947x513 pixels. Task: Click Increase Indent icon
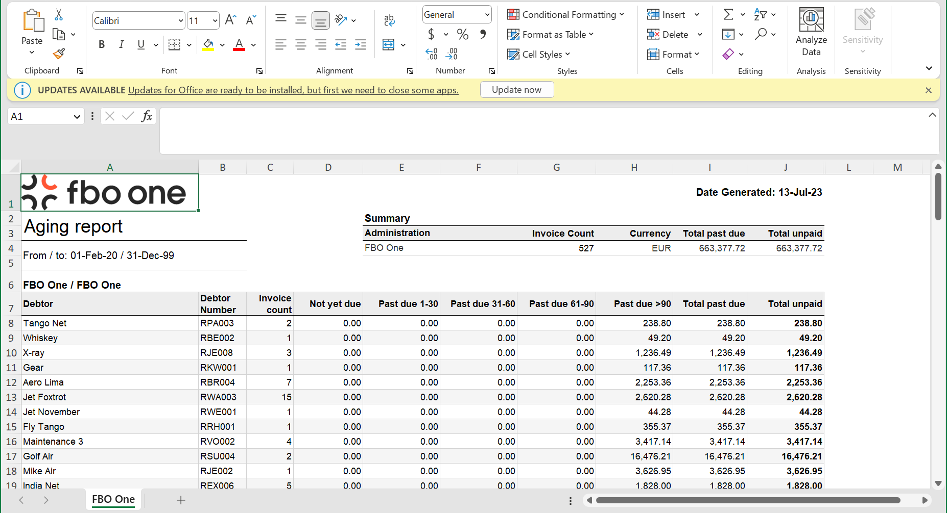[361, 44]
